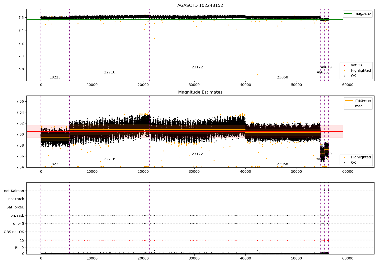Click x-axis tick 20000 under Magnitude Estimates plot
The image size is (378, 264).
point(143,172)
